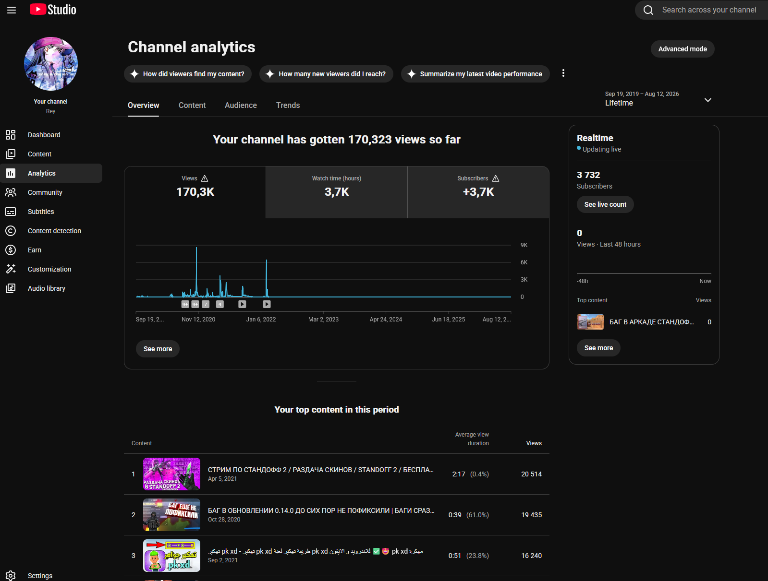Open the Audio library icon

[x=11, y=288]
